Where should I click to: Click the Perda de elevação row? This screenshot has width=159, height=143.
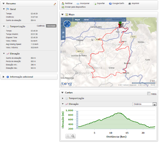point(21,62)
